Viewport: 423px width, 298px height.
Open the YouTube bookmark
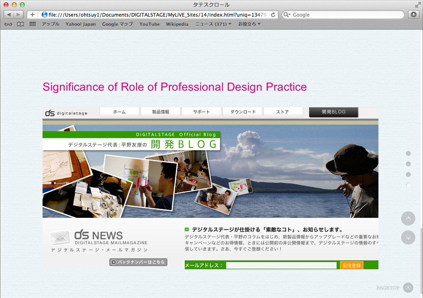pos(150,24)
